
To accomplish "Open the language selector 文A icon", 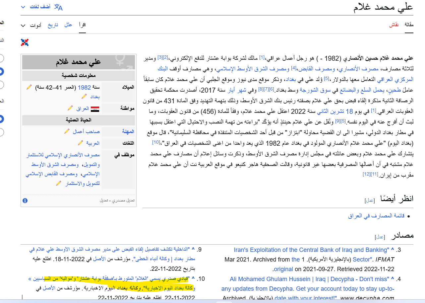I will click(x=58, y=7).
